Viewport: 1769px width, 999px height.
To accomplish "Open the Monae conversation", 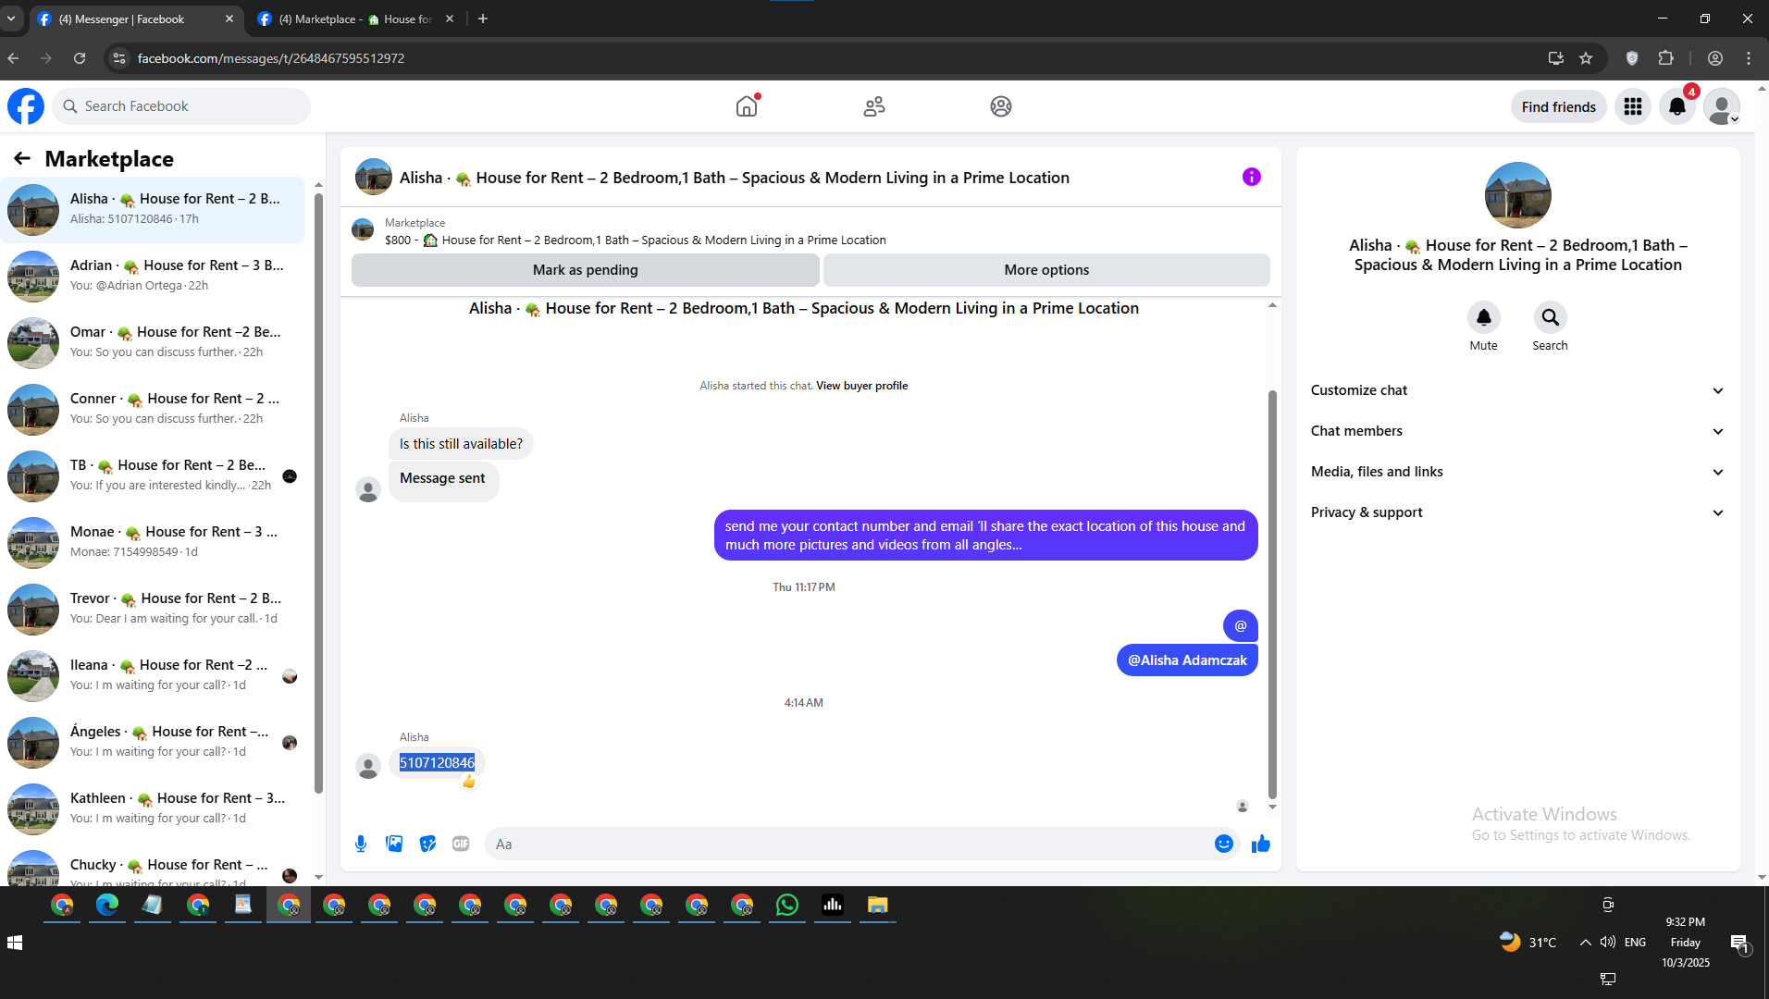I will pos(153,543).
